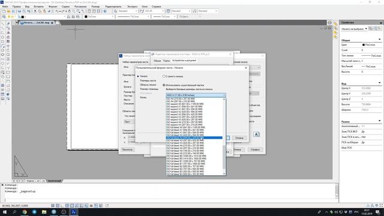Save the drawing using the toolbar icon
This screenshot has width=384, height=216.
pos(13,11)
